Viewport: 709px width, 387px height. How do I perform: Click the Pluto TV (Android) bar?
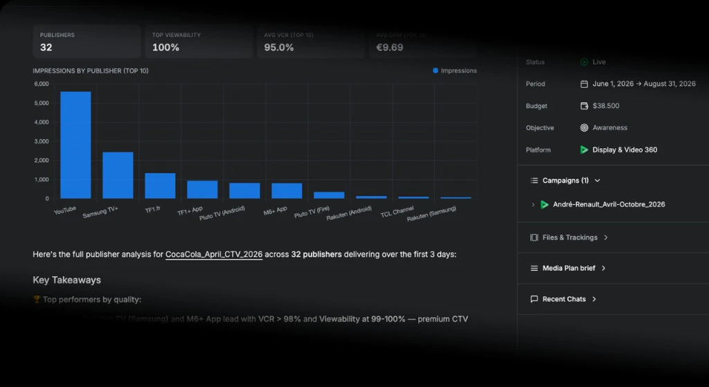pos(244,191)
